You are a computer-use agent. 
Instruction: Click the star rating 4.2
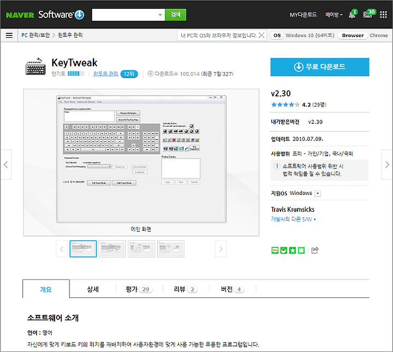click(x=299, y=105)
